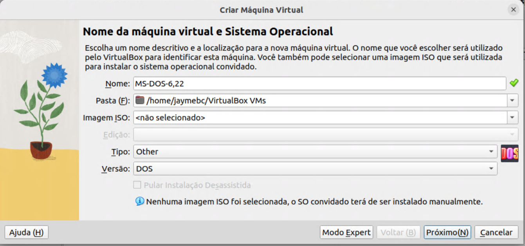Screen dimensions: 525x246
Task: Expand the Imagem ISO dropdown arrow
Action: [512, 117]
